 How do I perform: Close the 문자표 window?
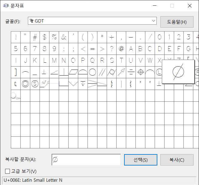point(190,6)
